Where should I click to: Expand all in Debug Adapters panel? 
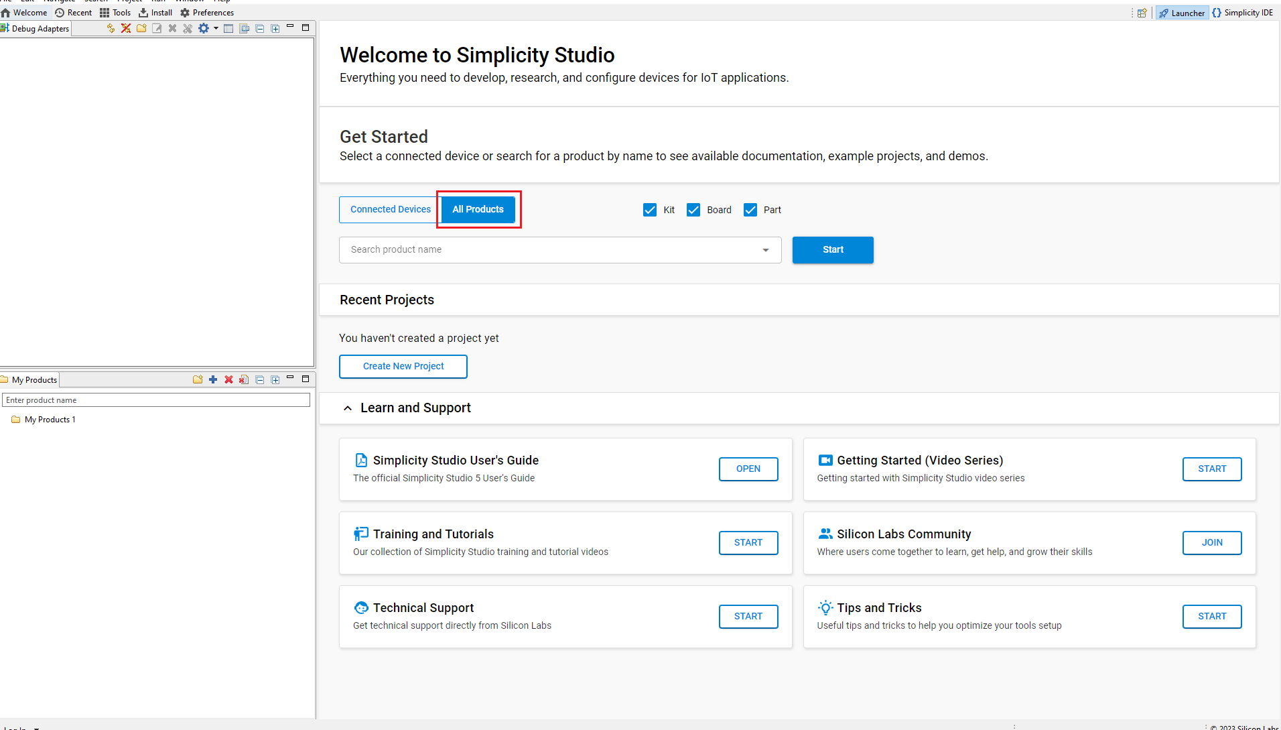click(x=275, y=28)
